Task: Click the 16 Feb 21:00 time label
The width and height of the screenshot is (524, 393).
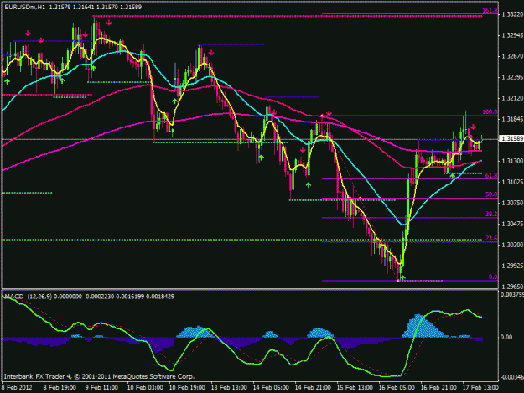Action: point(438,387)
